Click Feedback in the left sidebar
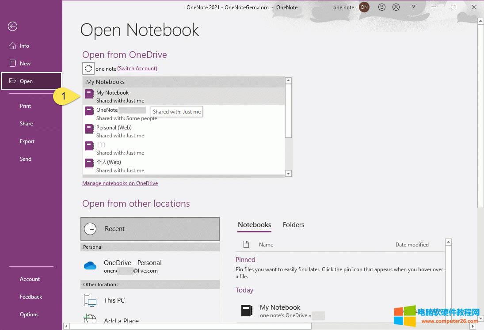The width and height of the screenshot is (484, 330). coord(30,296)
